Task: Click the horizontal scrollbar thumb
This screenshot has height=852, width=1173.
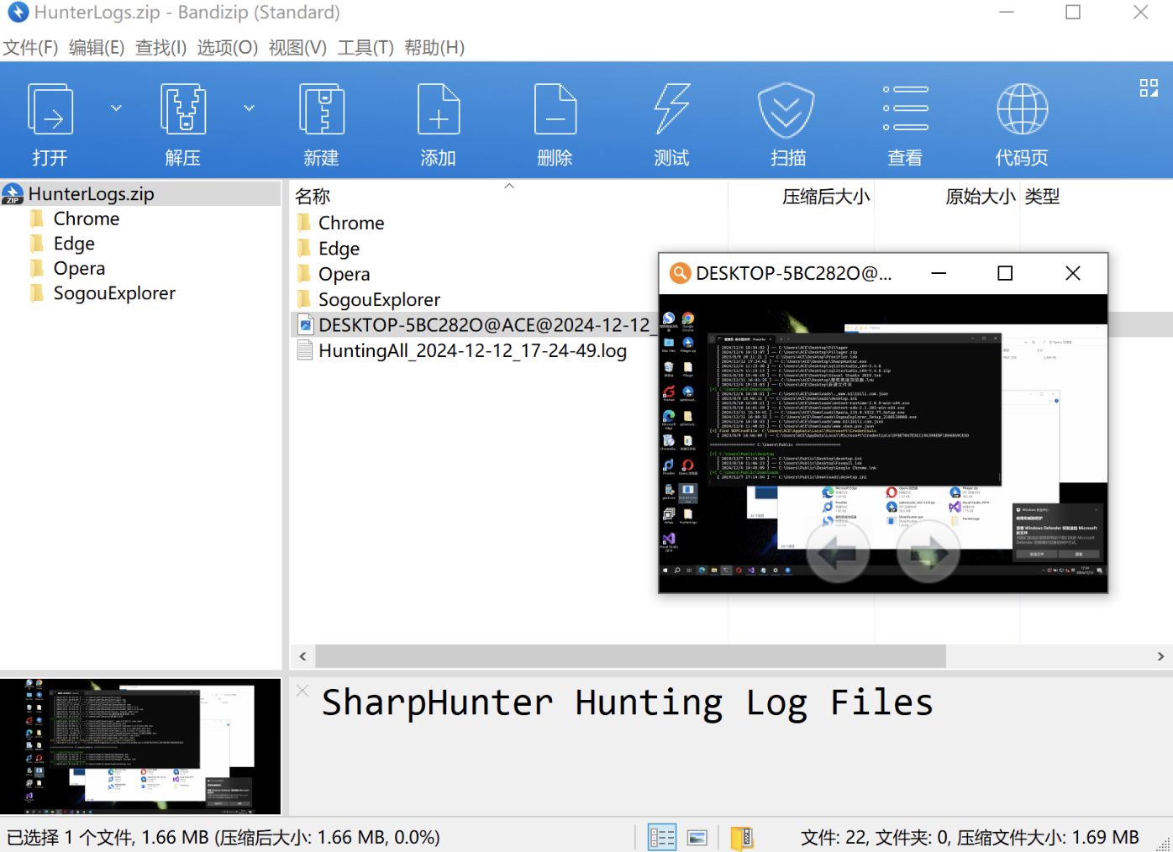Action: coord(631,656)
